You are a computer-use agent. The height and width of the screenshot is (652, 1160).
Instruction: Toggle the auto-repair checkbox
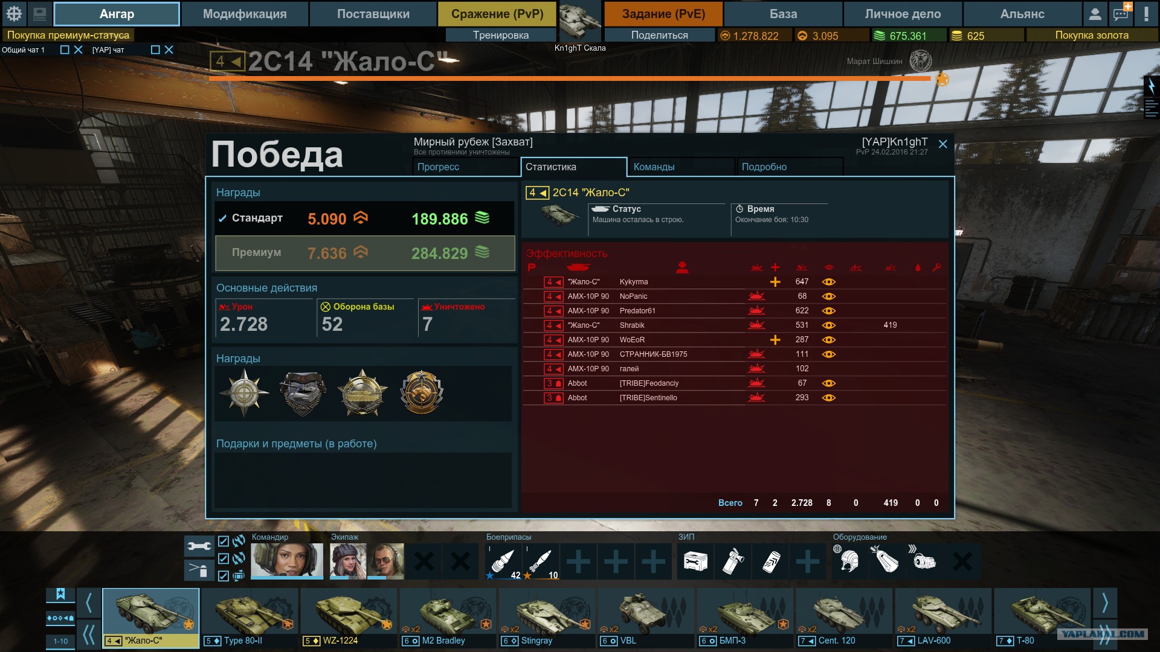tap(224, 542)
